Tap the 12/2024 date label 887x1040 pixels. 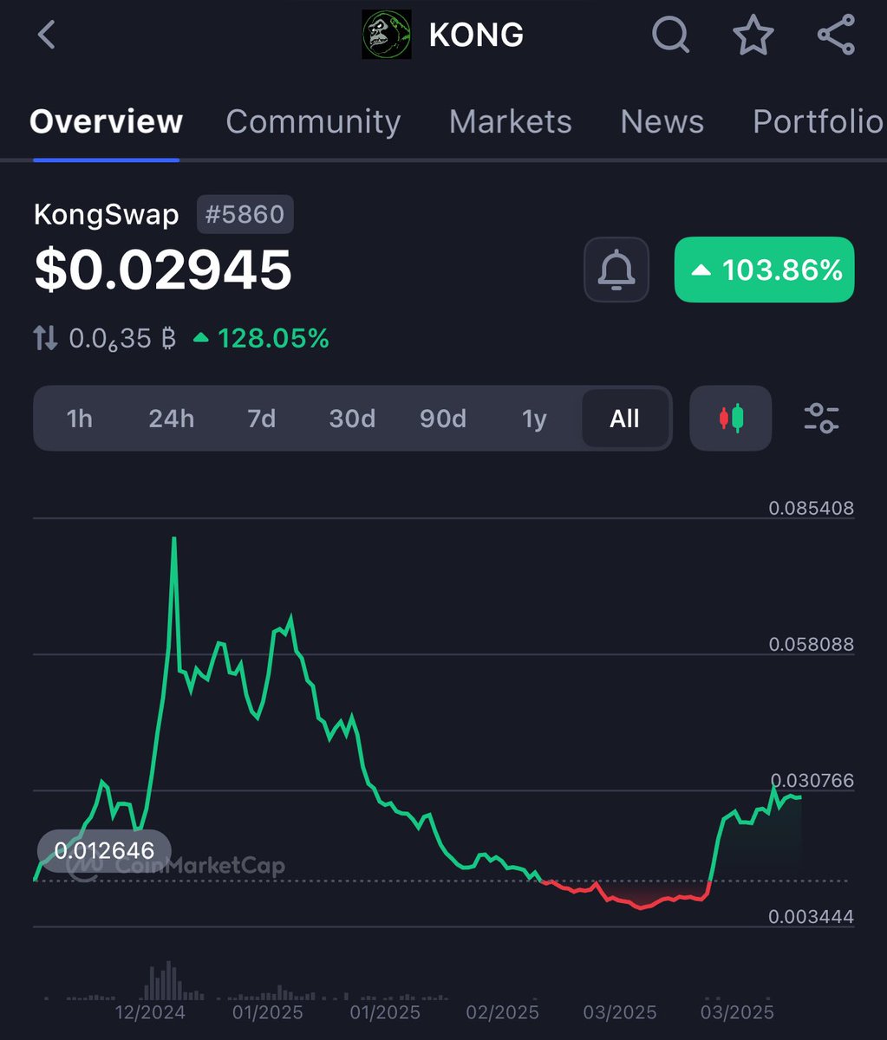[149, 1012]
